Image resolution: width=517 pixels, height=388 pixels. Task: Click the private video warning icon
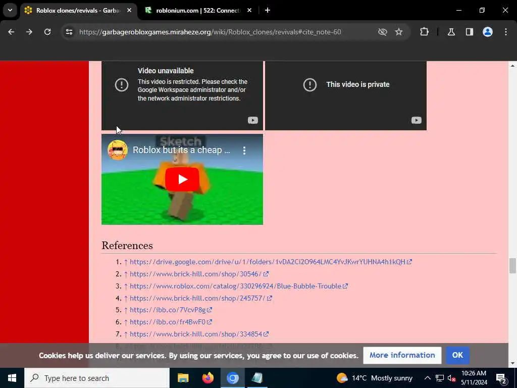[310, 85]
